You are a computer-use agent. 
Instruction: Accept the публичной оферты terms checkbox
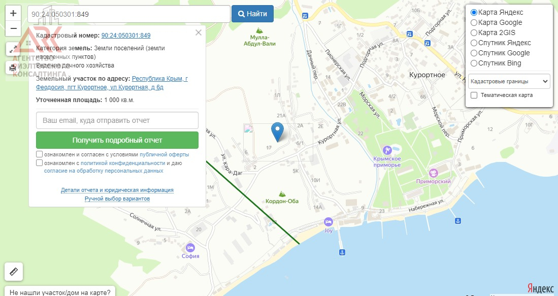[x=40, y=154]
